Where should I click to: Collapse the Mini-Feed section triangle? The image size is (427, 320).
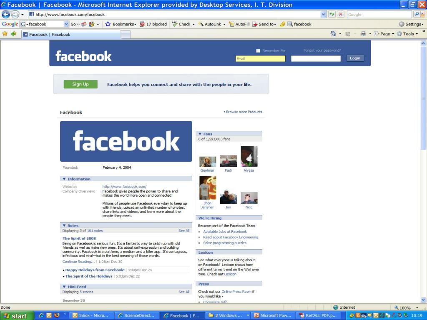click(x=64, y=287)
